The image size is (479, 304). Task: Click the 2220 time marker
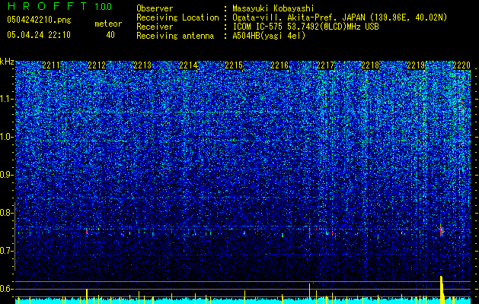tap(461, 65)
